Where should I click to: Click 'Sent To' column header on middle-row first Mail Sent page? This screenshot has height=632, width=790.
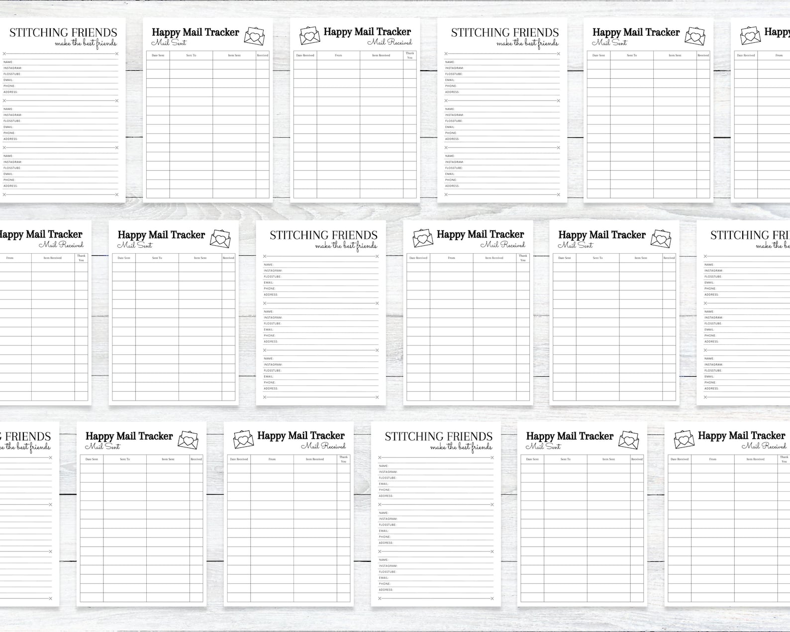point(157,258)
